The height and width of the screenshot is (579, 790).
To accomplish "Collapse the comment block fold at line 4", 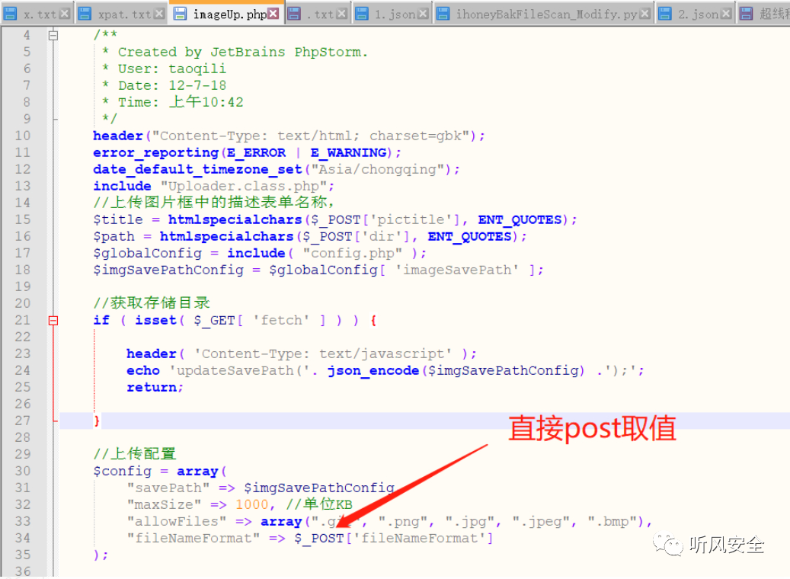I will coord(53,35).
